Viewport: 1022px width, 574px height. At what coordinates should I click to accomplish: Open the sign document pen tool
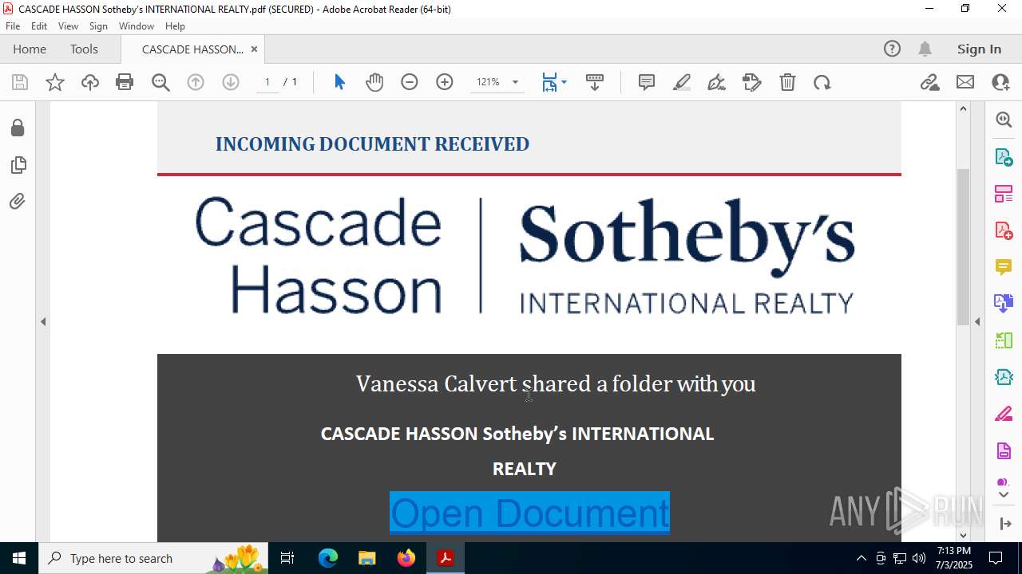pos(717,82)
